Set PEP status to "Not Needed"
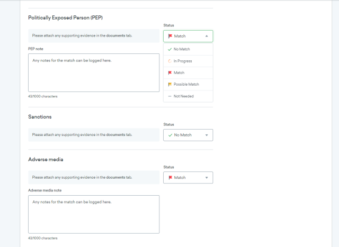Image resolution: width=339 pixels, height=247 pixels. click(183, 96)
